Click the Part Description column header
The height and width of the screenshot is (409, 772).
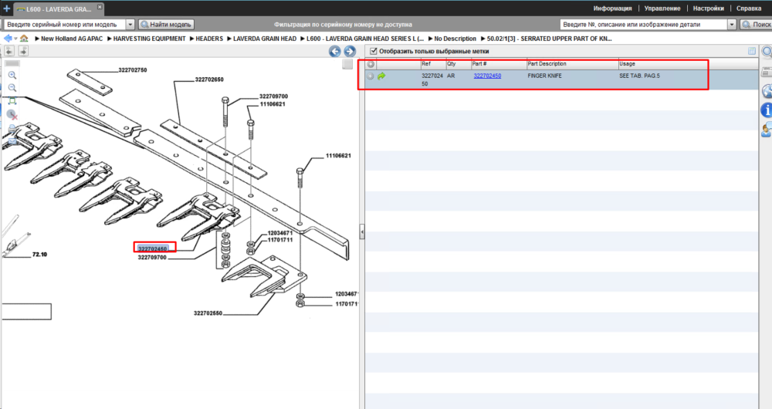click(573, 64)
